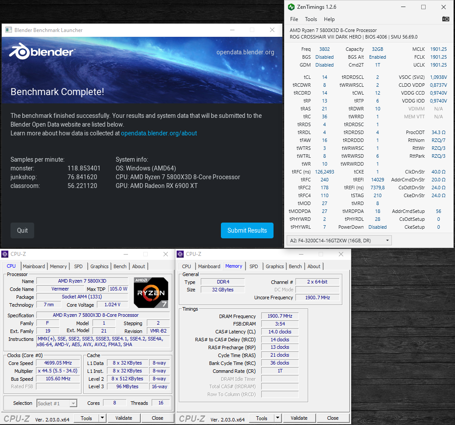Switch to Graphics tab in left CPU-Z

pyautogui.click(x=99, y=266)
